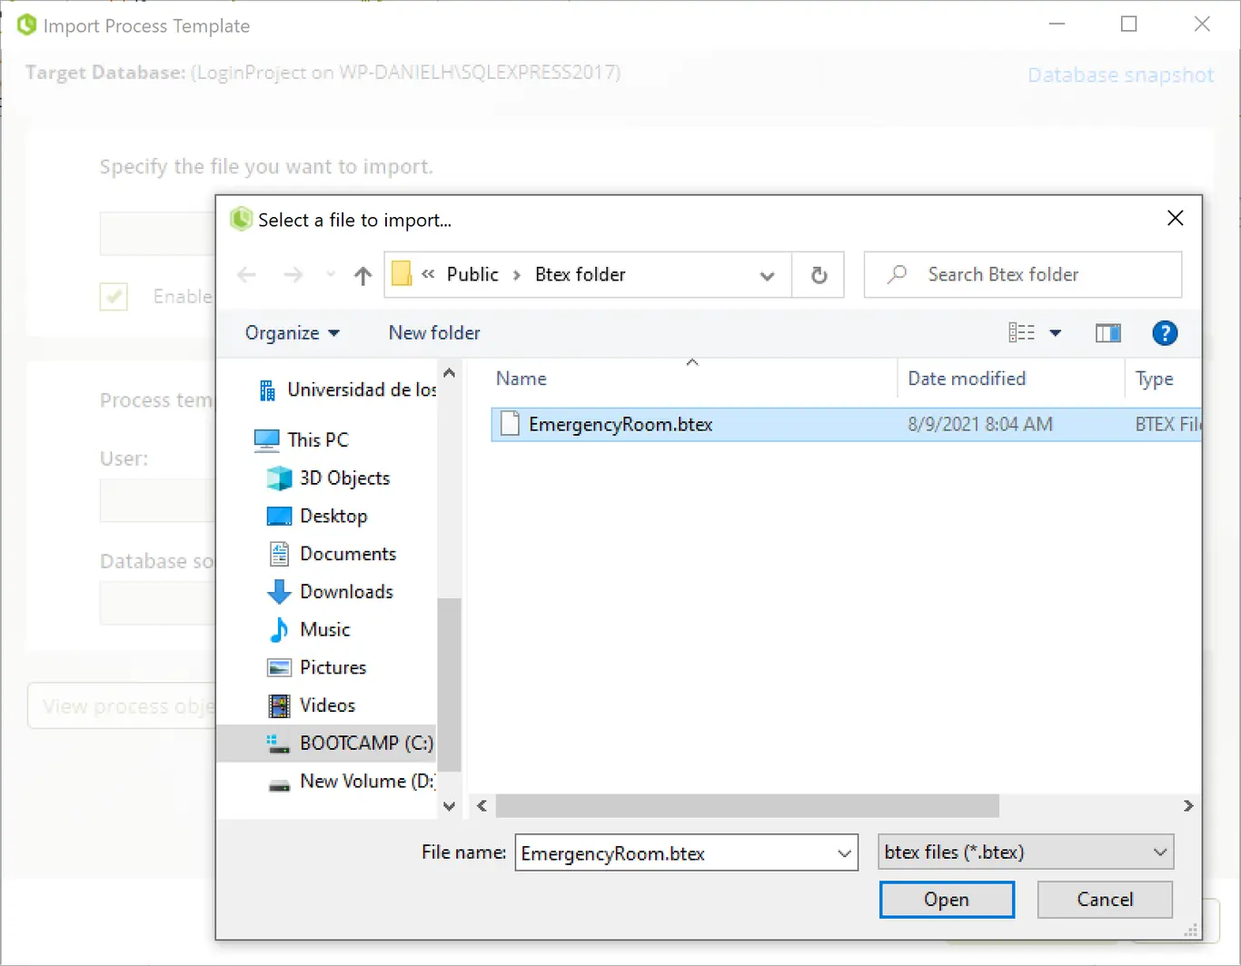Click the navigation pane scroll down arrow

449,806
